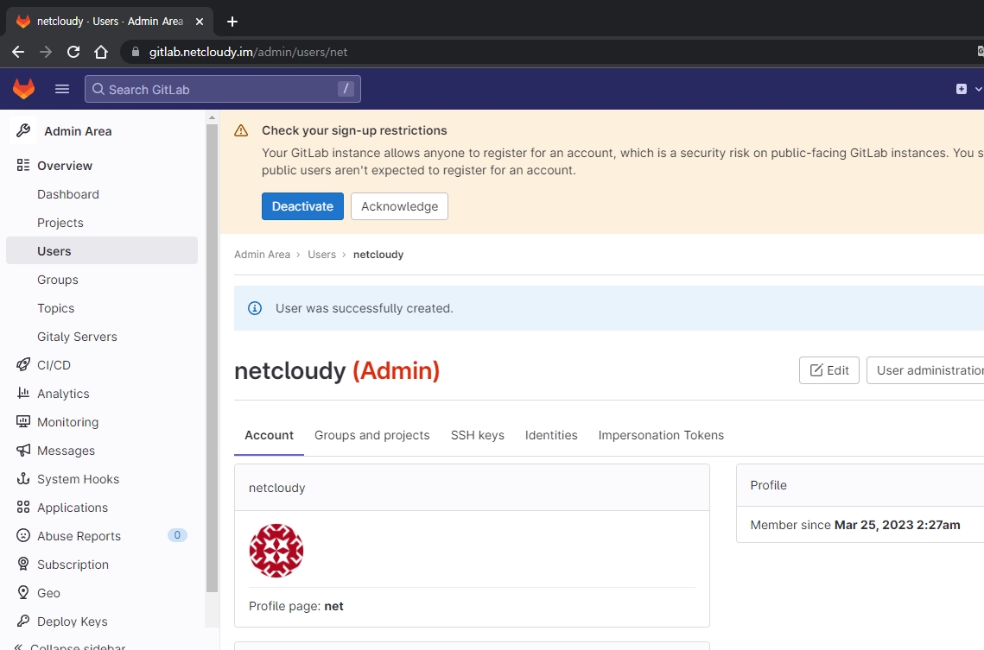This screenshot has height=650, width=984.
Task: Open the Subscription sidebar item
Action: pos(73,565)
